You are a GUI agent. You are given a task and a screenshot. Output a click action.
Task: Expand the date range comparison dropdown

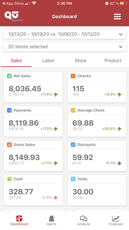64,34
